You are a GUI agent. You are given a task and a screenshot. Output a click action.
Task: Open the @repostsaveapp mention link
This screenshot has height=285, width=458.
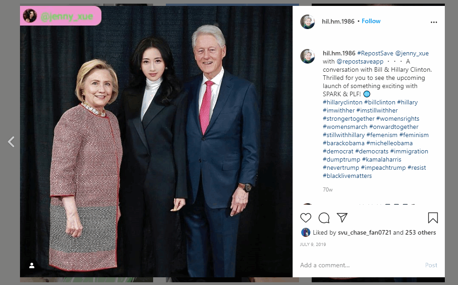click(x=360, y=62)
